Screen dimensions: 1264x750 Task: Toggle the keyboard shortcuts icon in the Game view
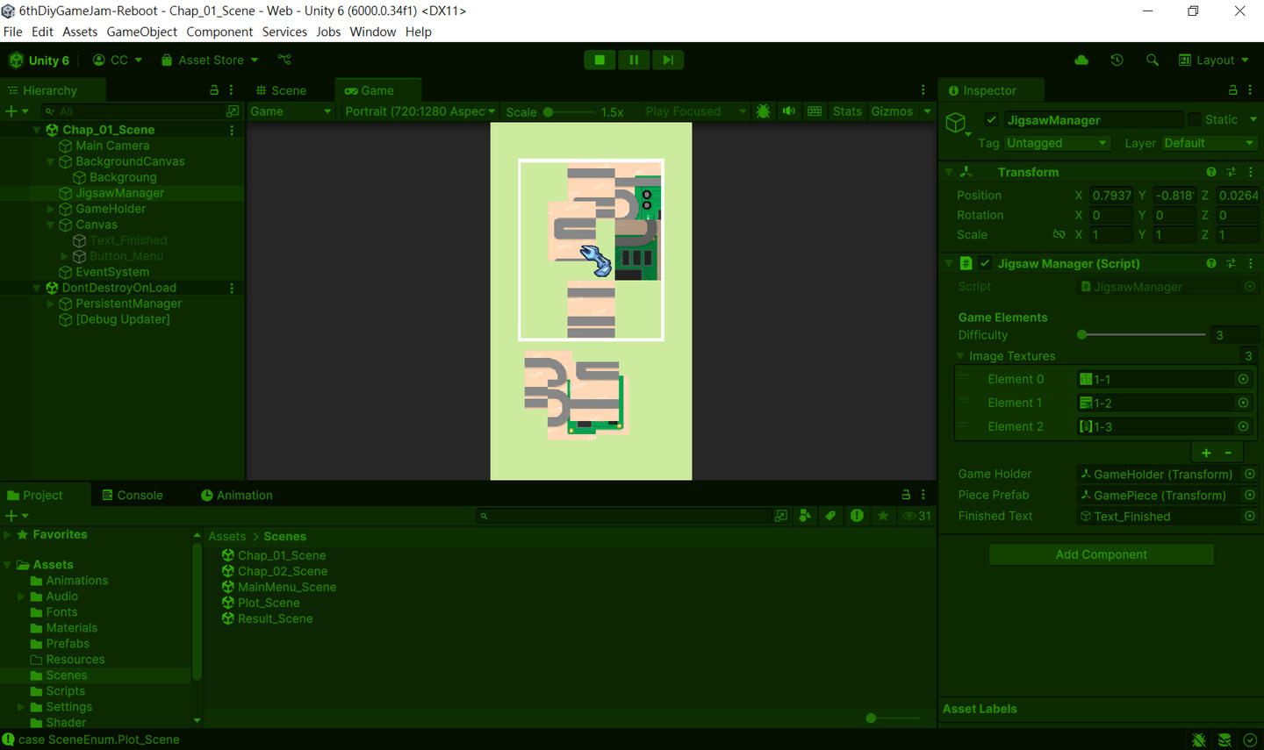coord(815,111)
